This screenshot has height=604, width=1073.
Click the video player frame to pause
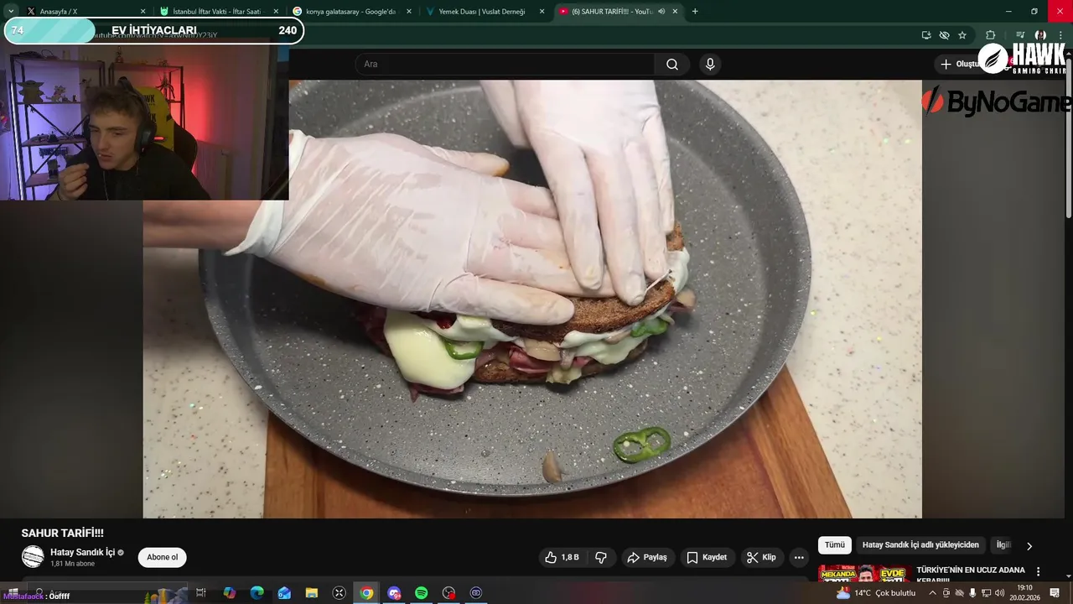tap(532, 299)
